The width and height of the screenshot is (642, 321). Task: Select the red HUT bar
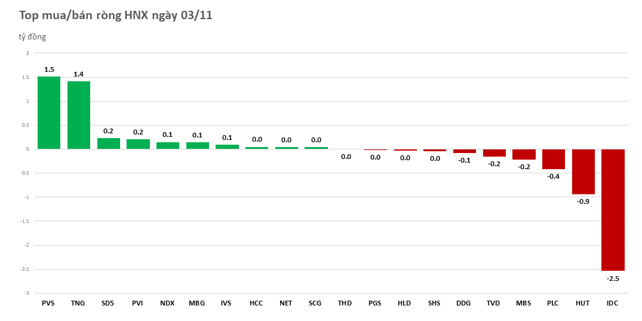click(x=583, y=172)
